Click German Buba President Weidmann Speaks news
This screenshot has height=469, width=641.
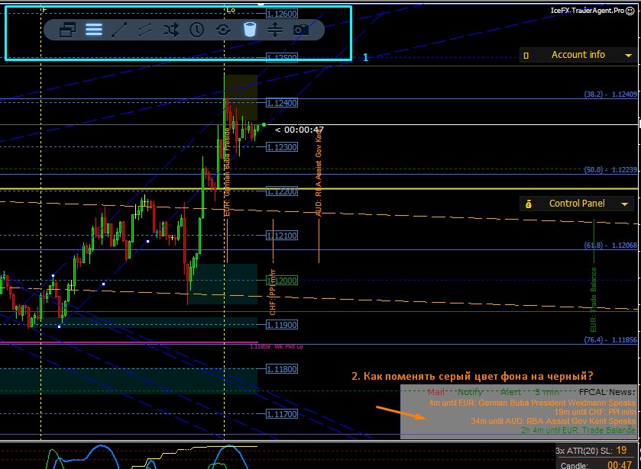point(532,403)
